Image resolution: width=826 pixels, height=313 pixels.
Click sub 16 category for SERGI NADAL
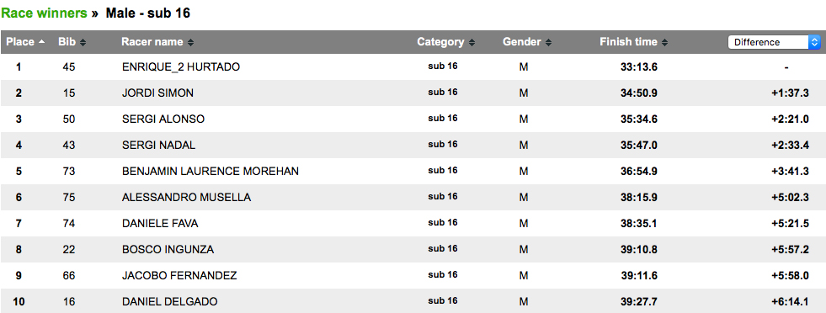click(443, 144)
